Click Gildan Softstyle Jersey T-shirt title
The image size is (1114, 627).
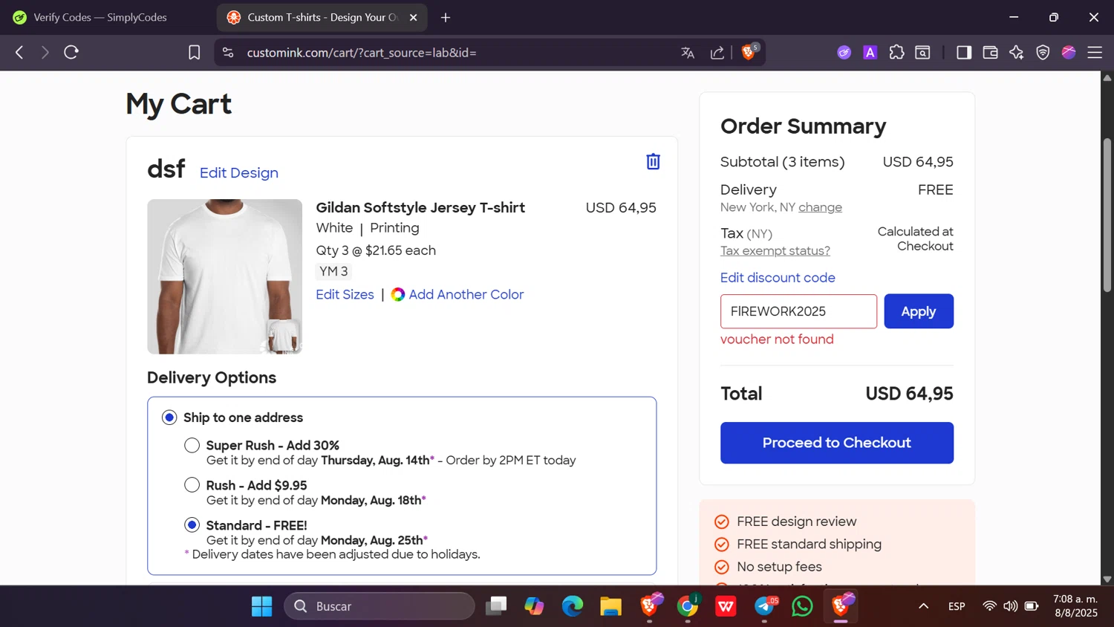420,207
